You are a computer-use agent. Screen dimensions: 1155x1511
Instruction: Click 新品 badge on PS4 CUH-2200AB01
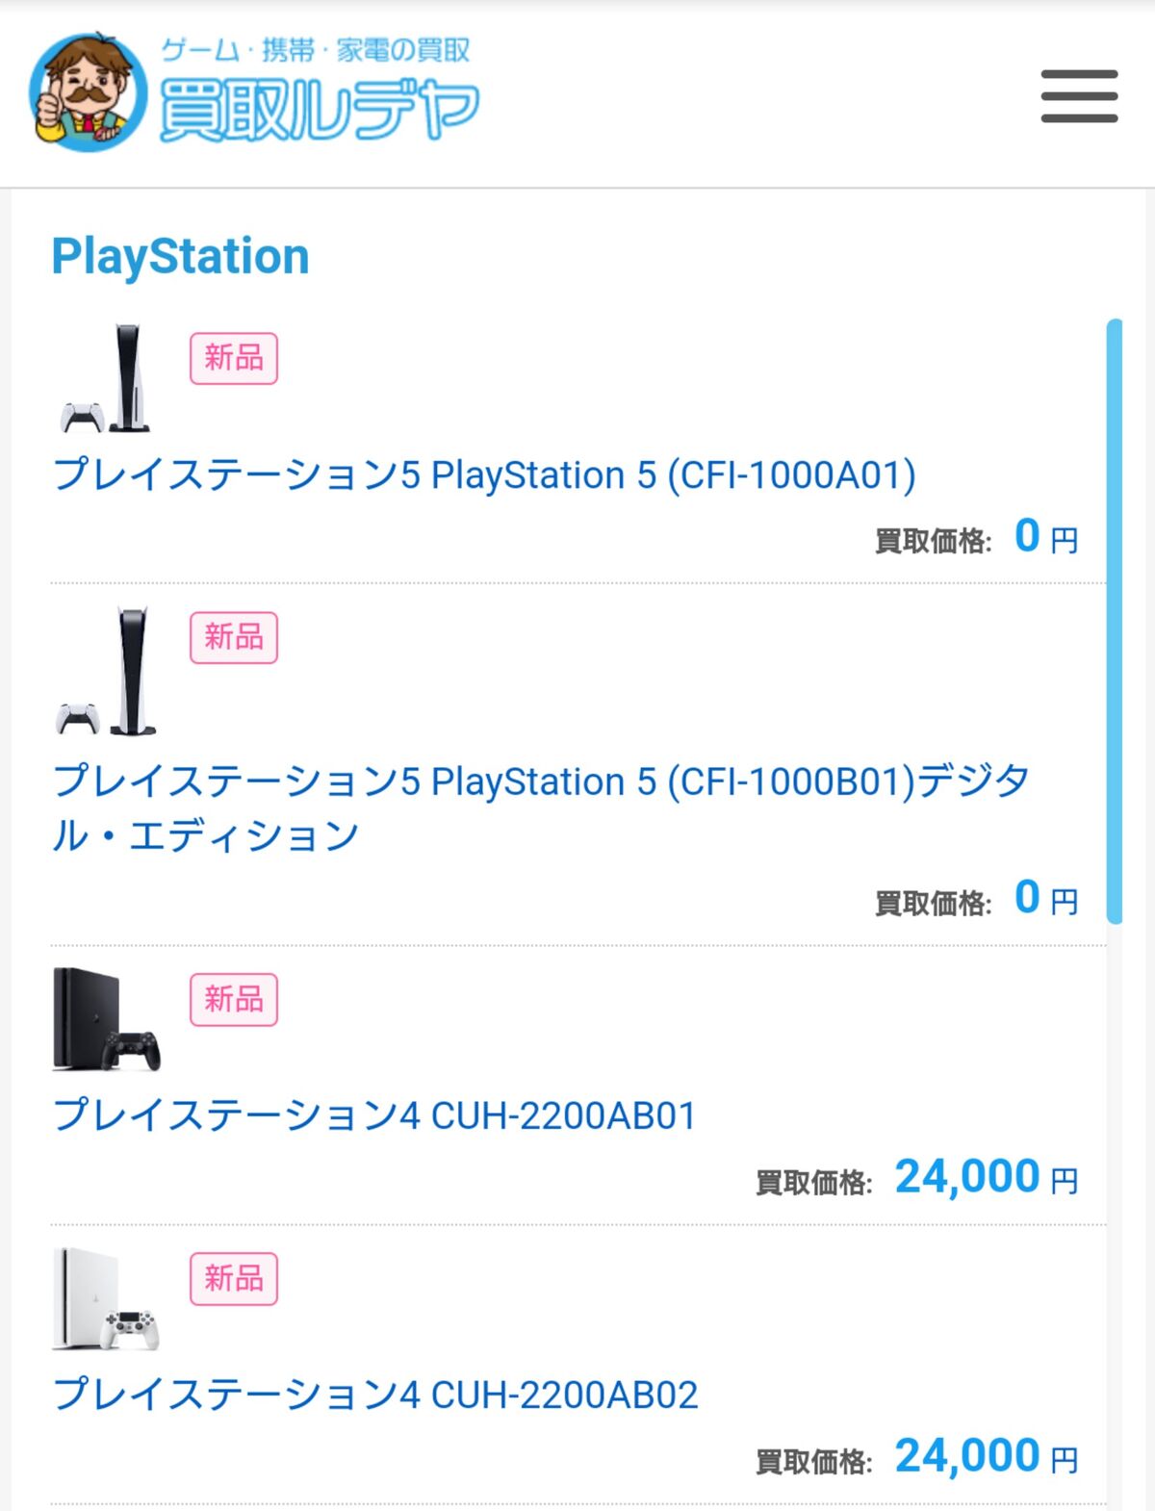coord(234,999)
